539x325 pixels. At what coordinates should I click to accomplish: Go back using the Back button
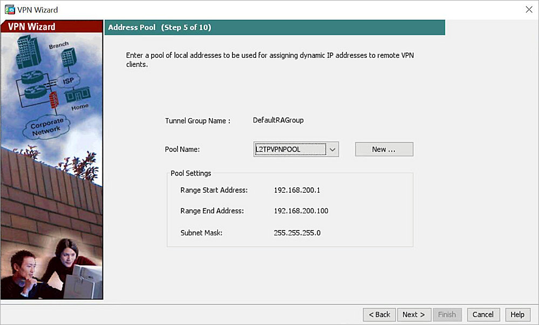click(379, 314)
